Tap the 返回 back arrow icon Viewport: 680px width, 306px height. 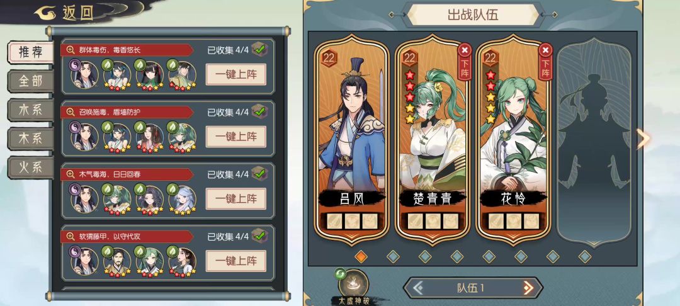pos(47,13)
